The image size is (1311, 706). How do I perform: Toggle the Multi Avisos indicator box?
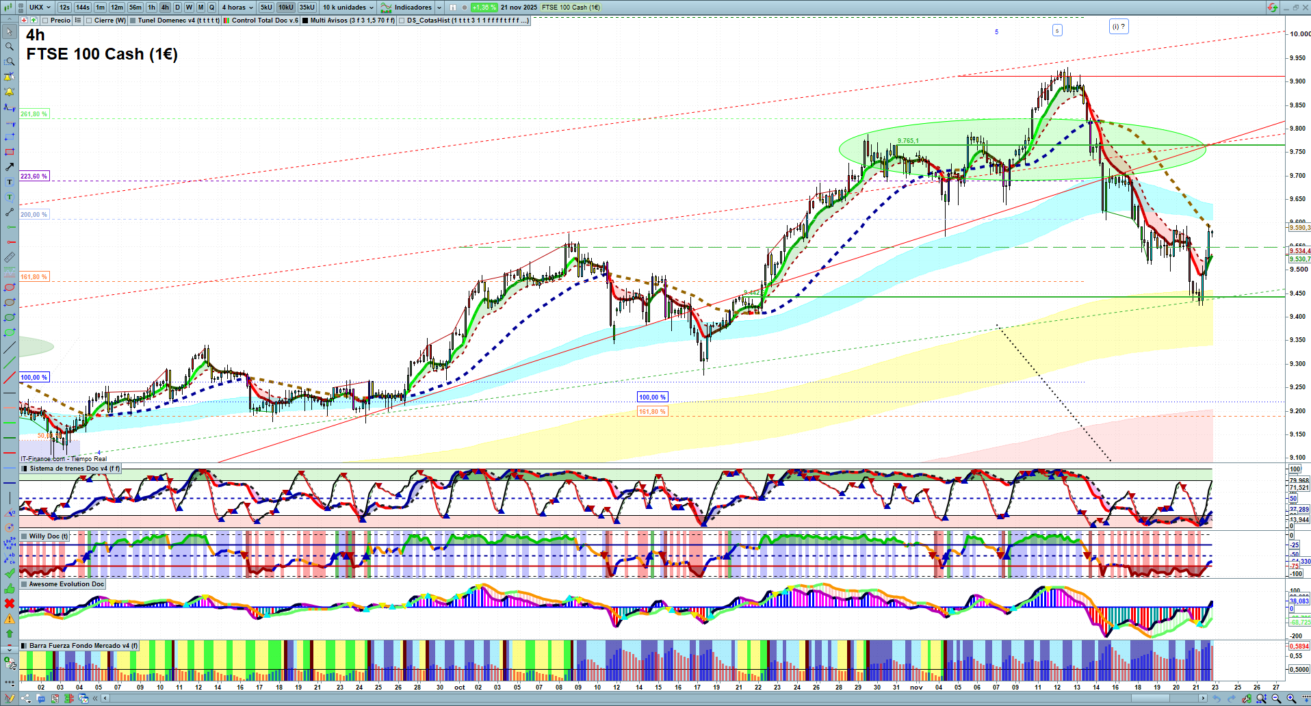(x=305, y=21)
